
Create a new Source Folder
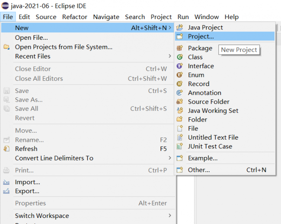pyautogui.click(x=225, y=102)
